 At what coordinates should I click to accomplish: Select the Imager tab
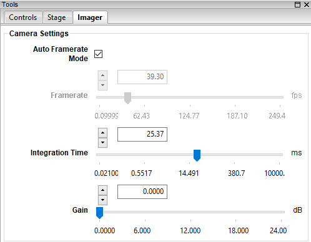(x=90, y=17)
